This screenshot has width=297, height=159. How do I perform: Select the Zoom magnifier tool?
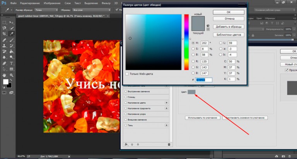[12, 75]
